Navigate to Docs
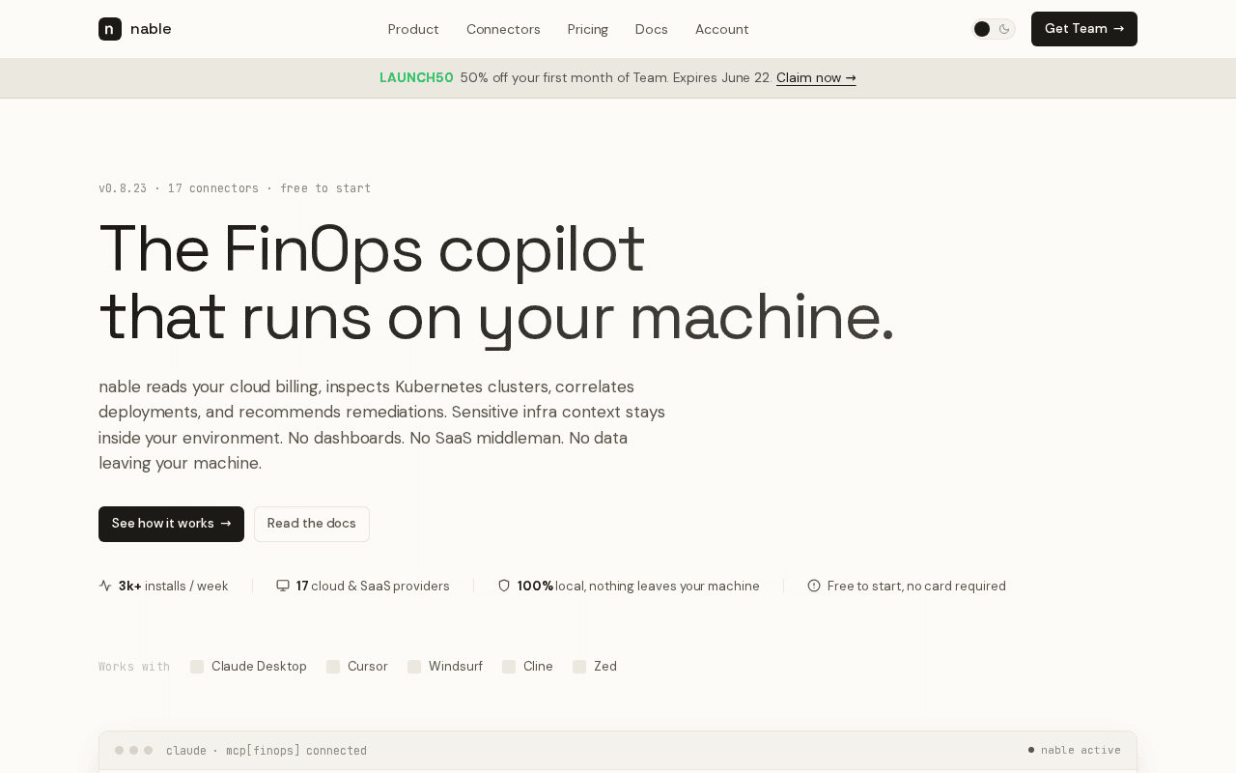 click(652, 29)
